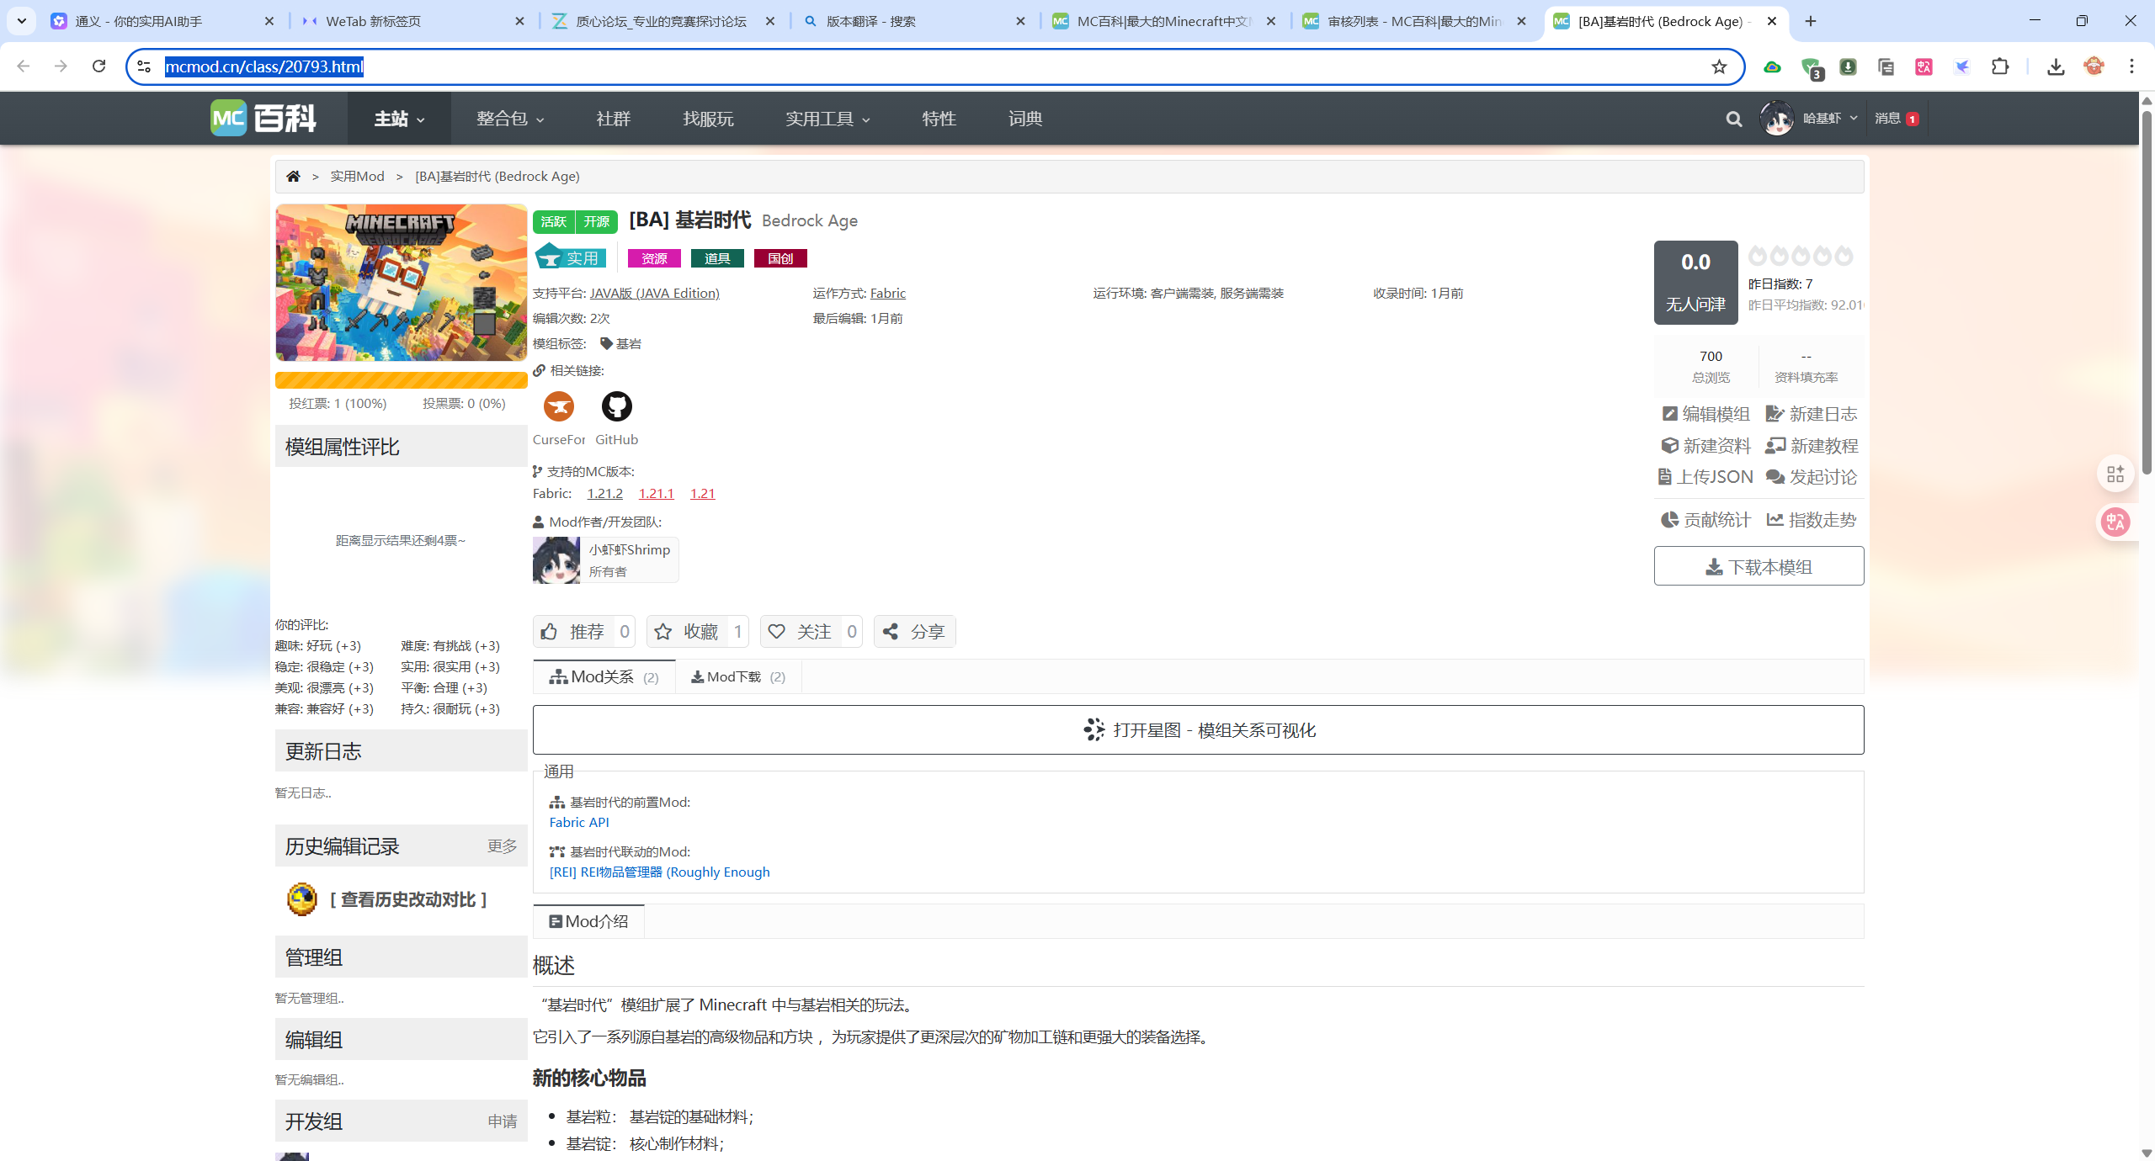Click 更多 in 历史编辑记录

click(503, 846)
